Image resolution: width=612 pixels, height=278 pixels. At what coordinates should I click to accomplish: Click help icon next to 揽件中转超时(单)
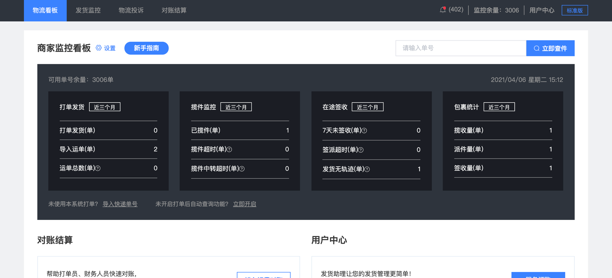pos(242,169)
